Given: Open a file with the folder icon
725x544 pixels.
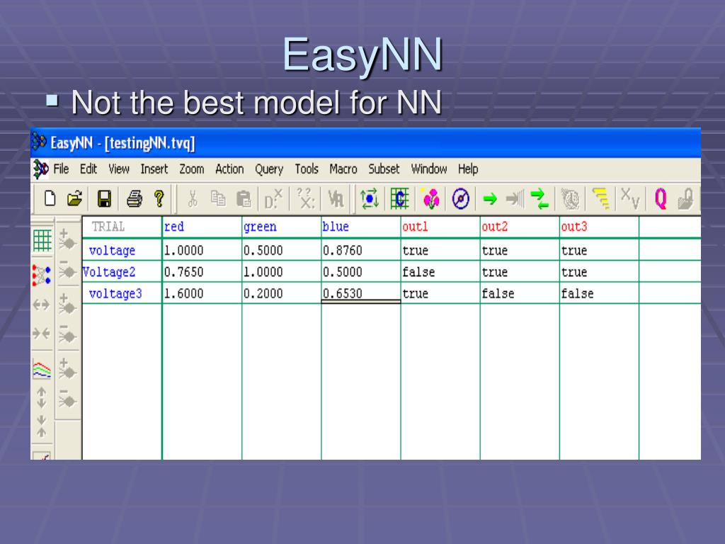Looking at the screenshot, I should pyautogui.click(x=74, y=199).
